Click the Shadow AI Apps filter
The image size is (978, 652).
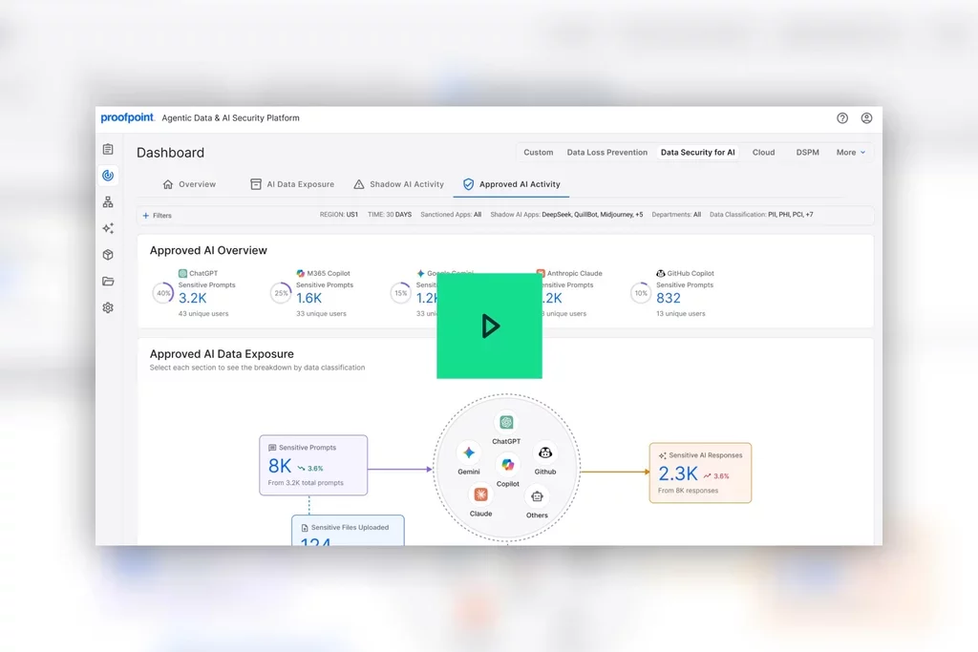click(566, 215)
